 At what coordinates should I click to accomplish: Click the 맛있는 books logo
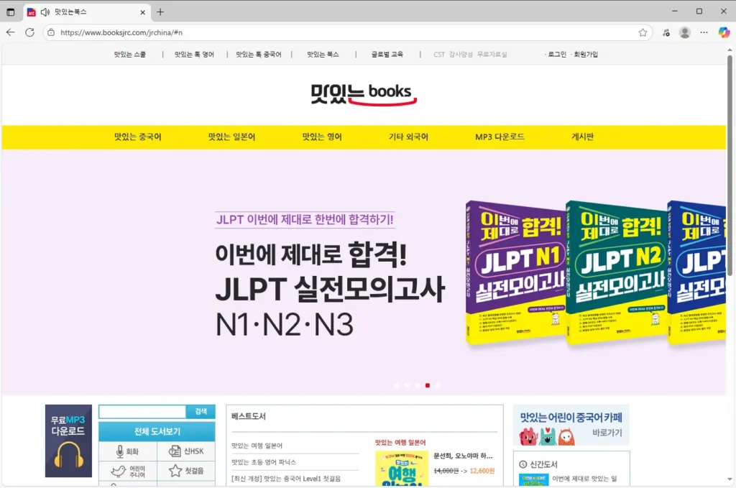tap(364, 94)
